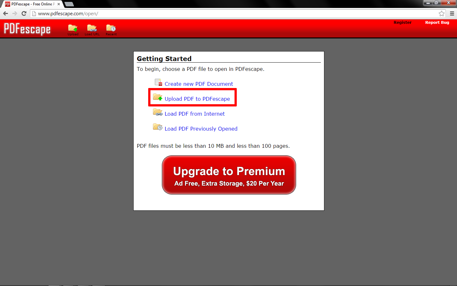Image resolution: width=457 pixels, height=286 pixels.
Task: Click the folder icon beside Load PDF from Internet
Action: tap(158, 112)
